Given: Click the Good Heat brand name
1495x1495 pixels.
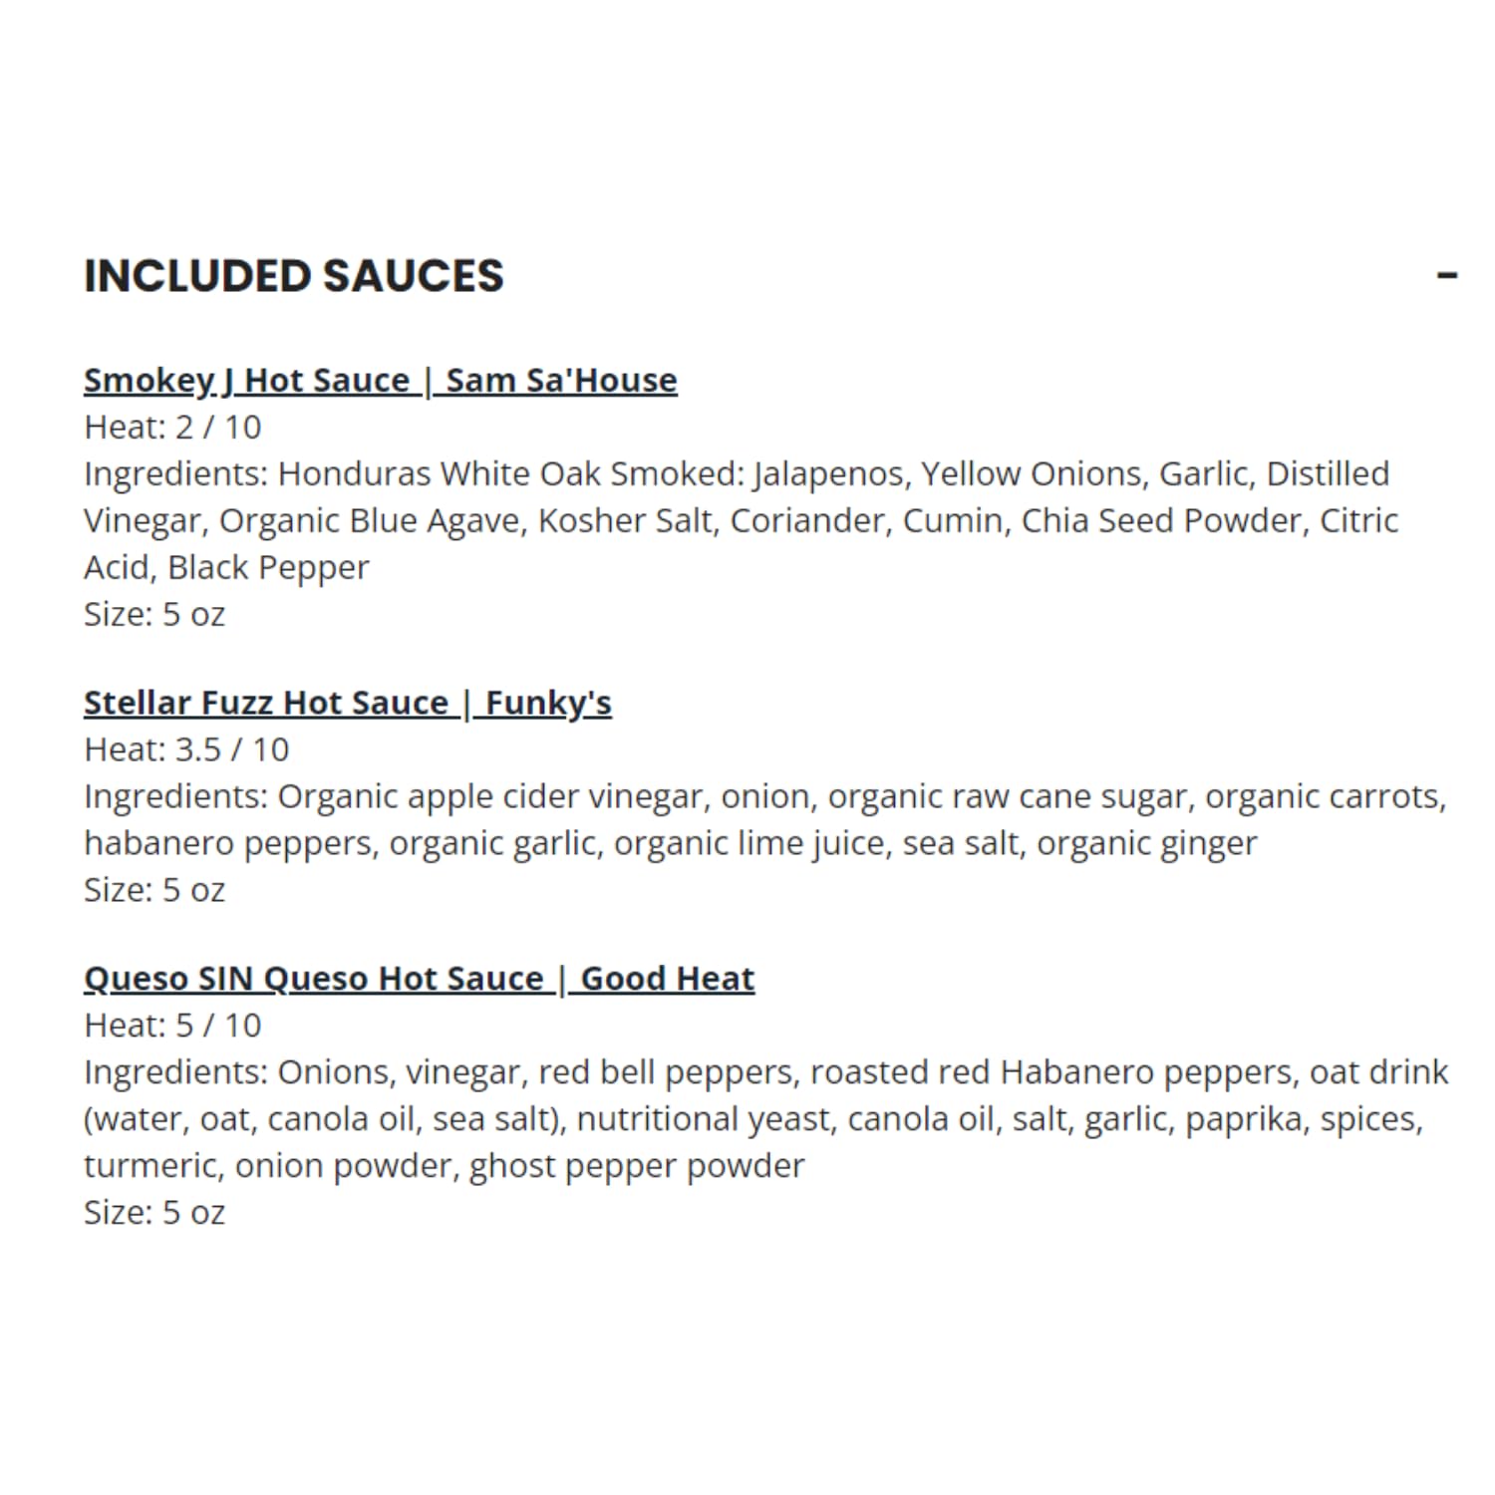Looking at the screenshot, I should [668, 979].
